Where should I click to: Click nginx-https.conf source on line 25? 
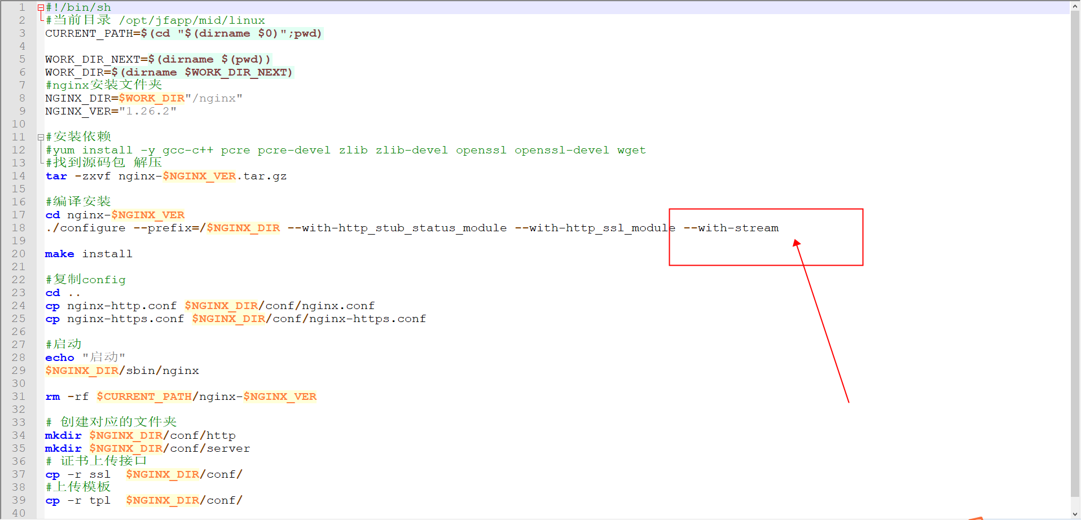point(126,319)
